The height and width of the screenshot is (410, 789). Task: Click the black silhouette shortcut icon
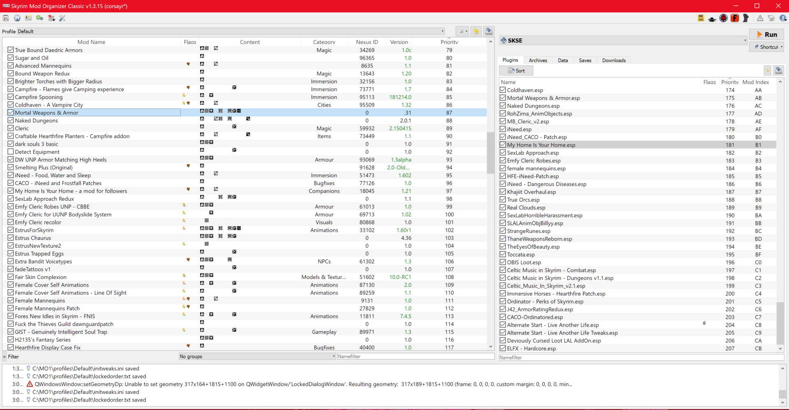[746, 18]
